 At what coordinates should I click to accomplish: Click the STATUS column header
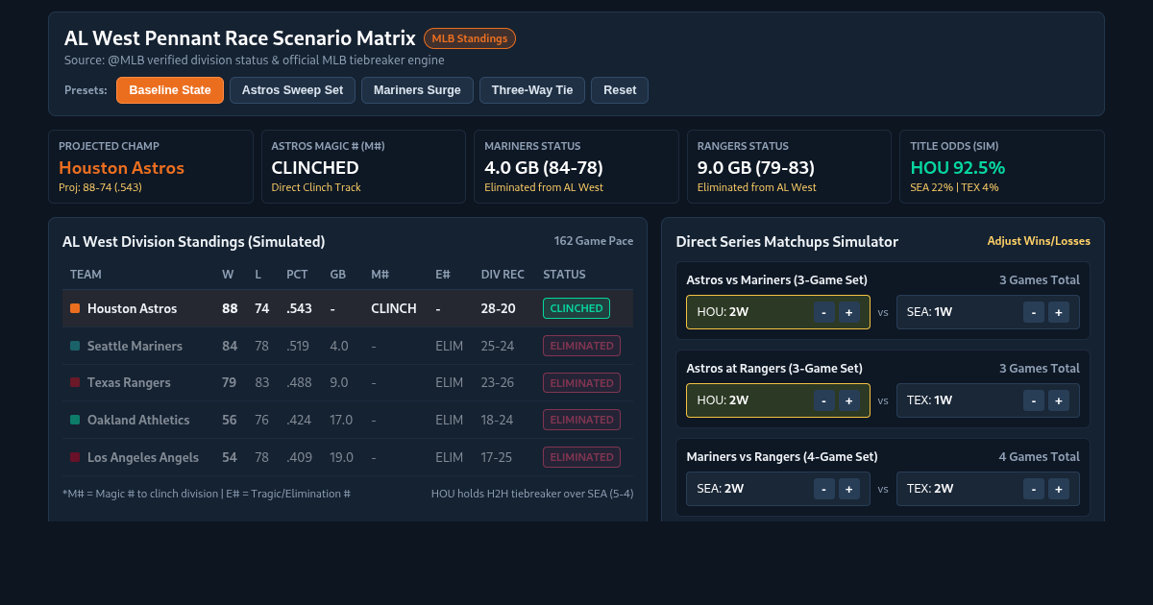564,275
